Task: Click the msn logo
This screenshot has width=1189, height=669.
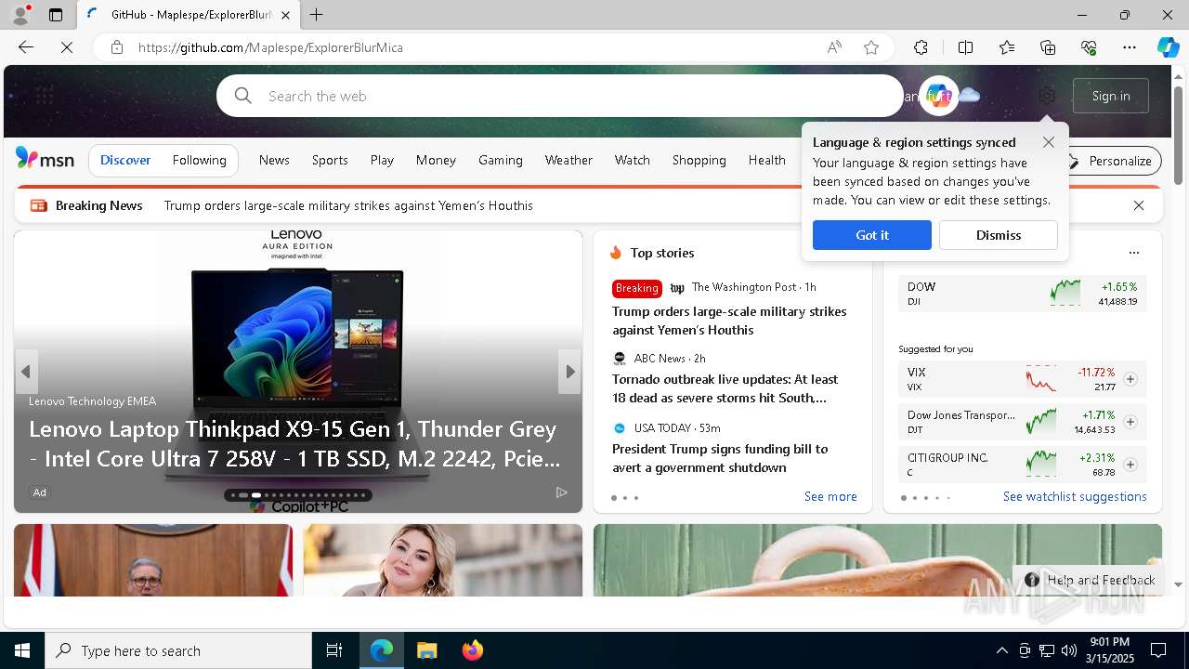Action: (x=45, y=160)
